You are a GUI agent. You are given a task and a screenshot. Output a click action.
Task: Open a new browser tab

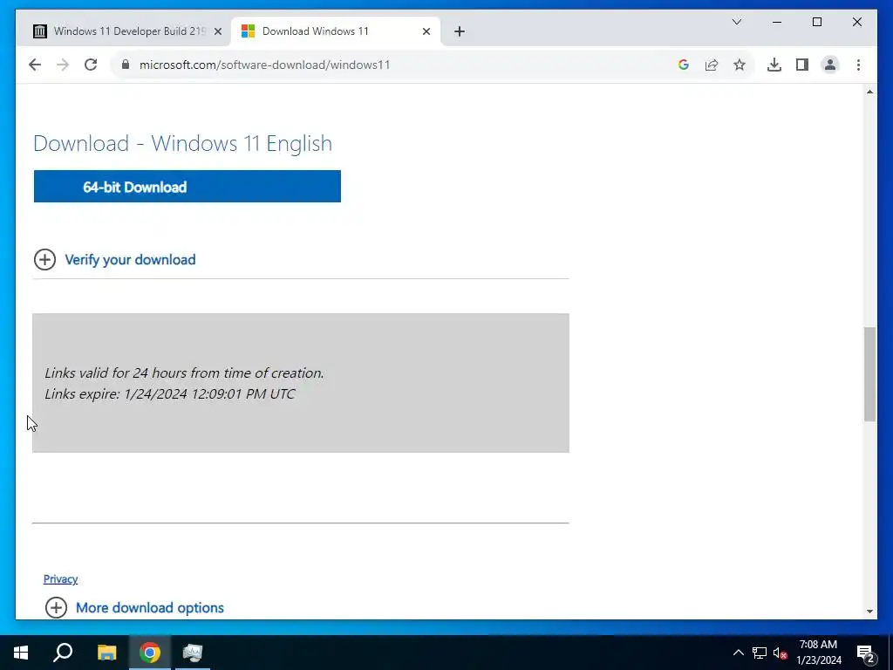click(460, 31)
